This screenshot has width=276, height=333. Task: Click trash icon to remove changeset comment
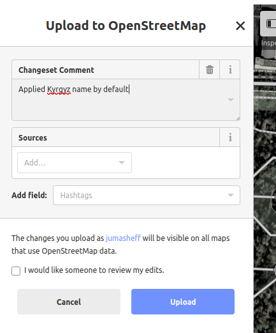point(209,70)
